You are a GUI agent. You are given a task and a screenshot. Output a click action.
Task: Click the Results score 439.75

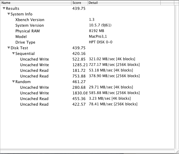79,9
